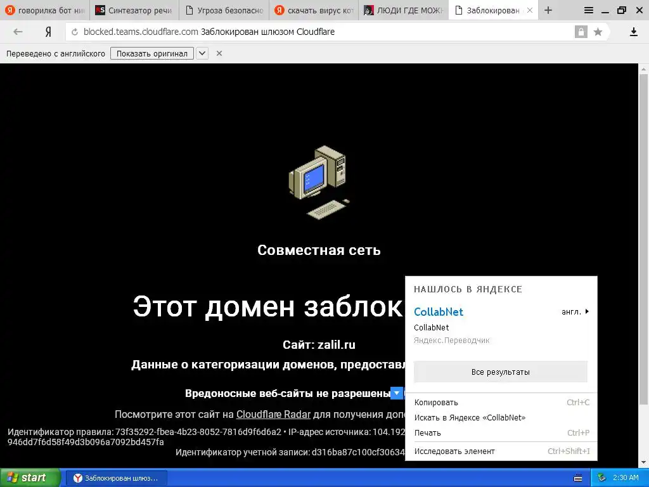
Task: Click the lock protection icon in address bar
Action: coord(581,32)
